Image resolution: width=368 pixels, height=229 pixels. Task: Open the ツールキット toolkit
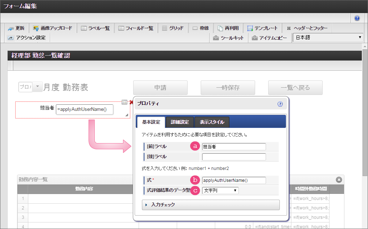click(228, 38)
